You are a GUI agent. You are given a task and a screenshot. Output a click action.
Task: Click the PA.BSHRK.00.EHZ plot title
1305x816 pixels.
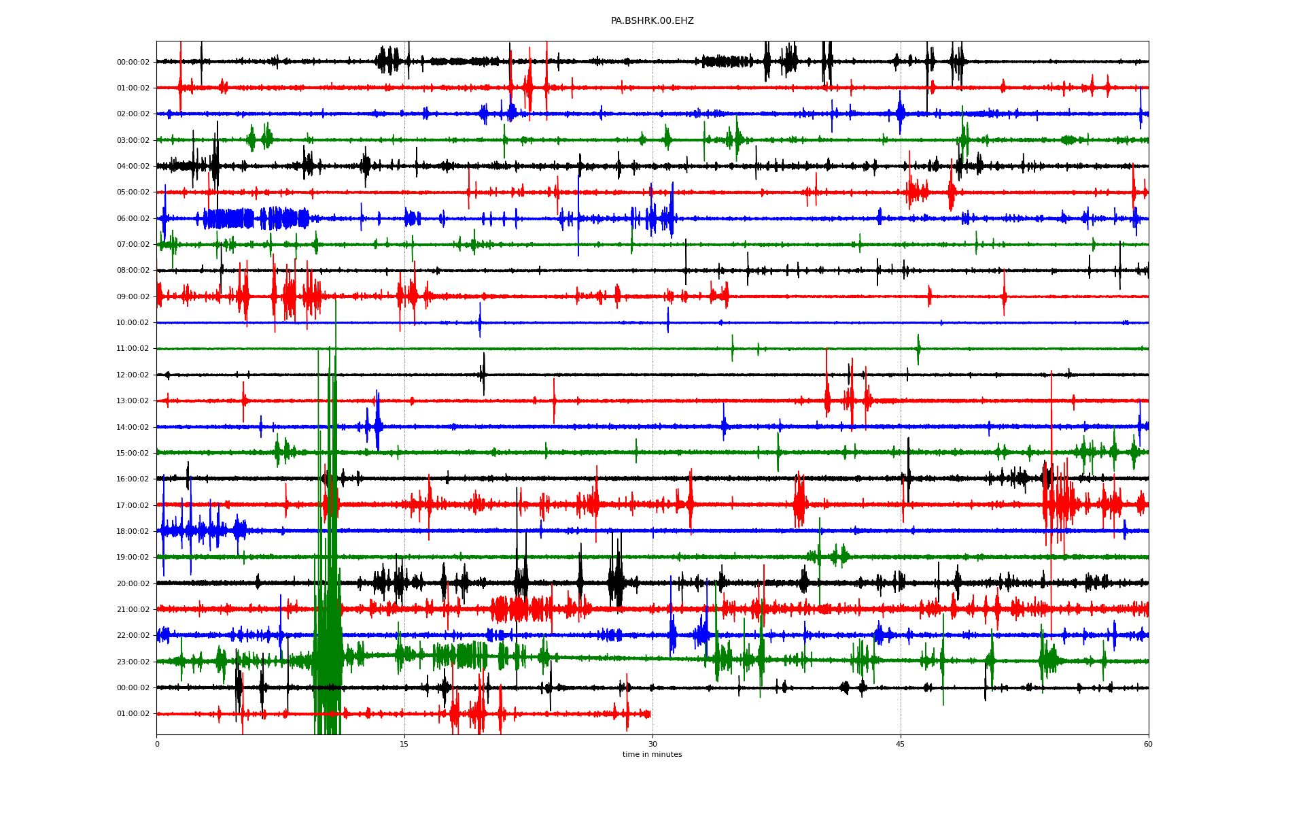pos(652,21)
